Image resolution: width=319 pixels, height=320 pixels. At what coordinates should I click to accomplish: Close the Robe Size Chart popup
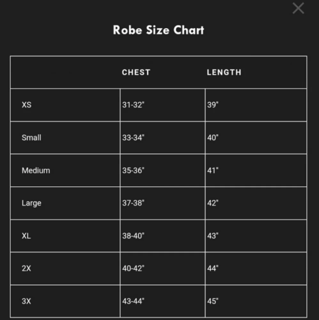[x=298, y=8]
